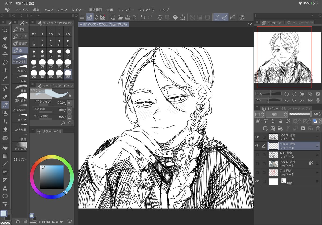322x225 pixels.
Task: Click the Fill icon in command bar
Action: pos(175,17)
